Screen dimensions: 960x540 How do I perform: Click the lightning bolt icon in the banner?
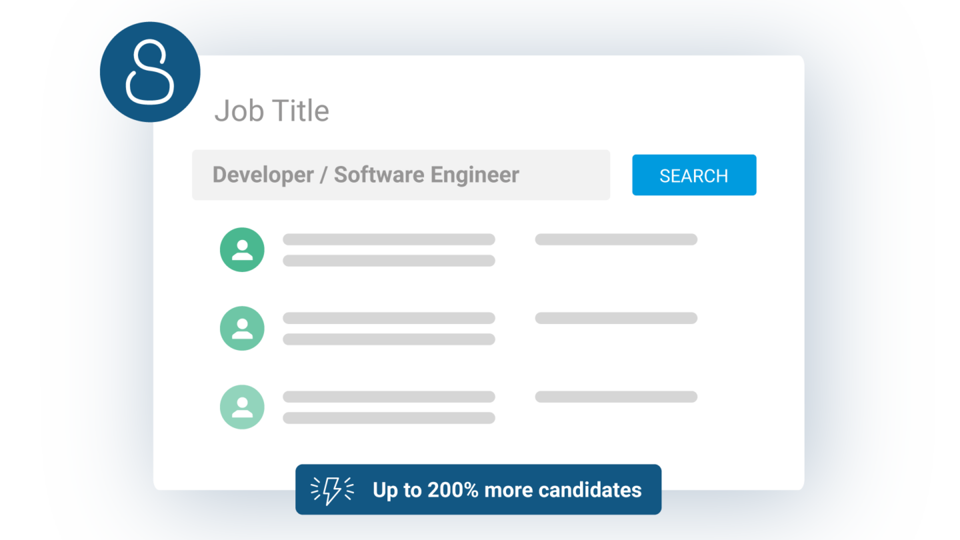332,490
